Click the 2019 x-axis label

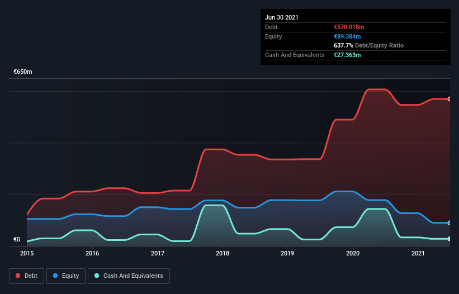[287, 253]
